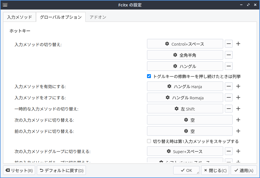
Task: Add a hotkey for 一時的な入力メソッドの切り替え
Action: tap(238, 109)
